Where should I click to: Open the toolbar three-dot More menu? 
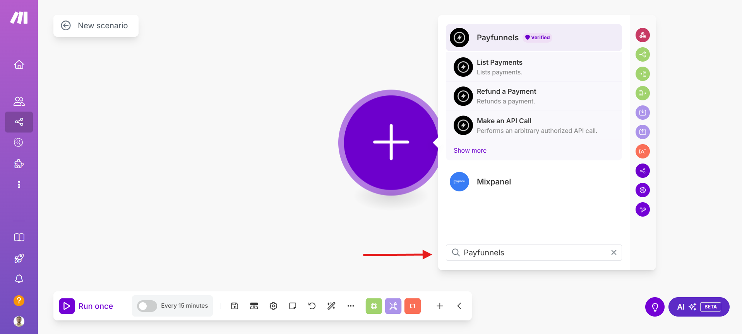351,306
